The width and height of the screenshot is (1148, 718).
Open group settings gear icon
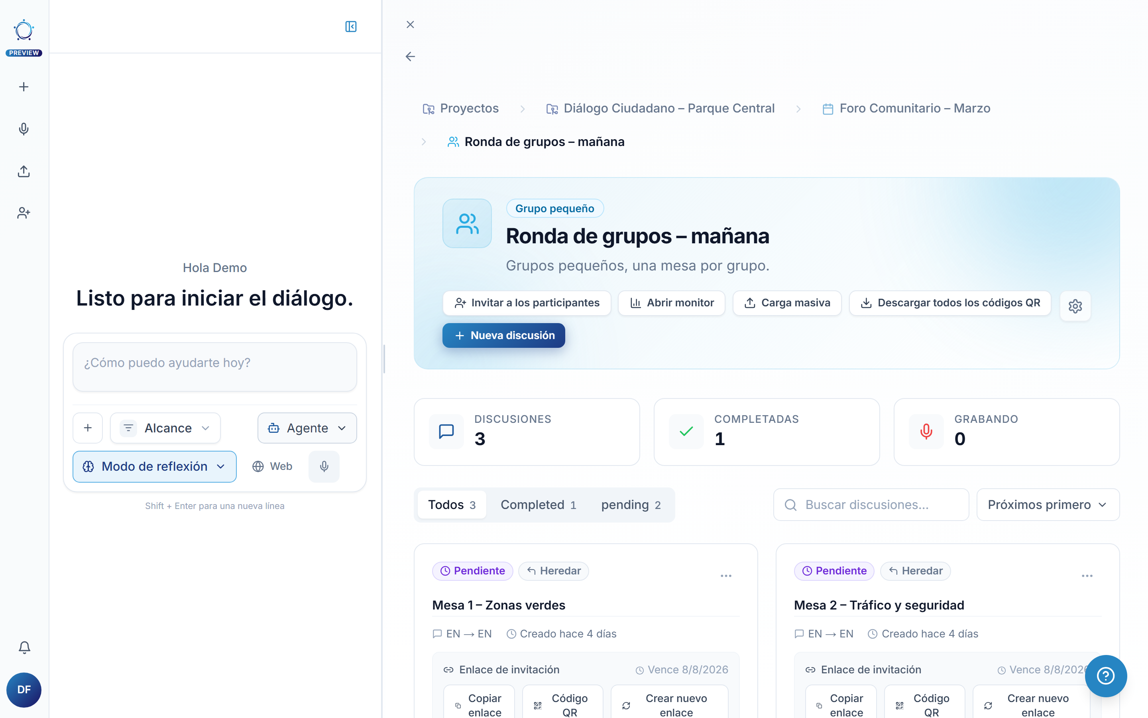pyautogui.click(x=1075, y=306)
